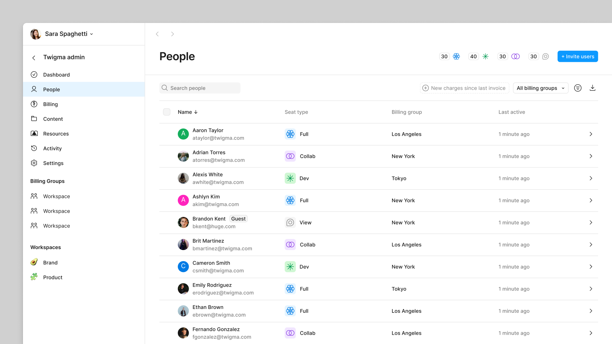Screen dimensions: 612x344
Task: Click the Activity navigation item
Action: 52,148
